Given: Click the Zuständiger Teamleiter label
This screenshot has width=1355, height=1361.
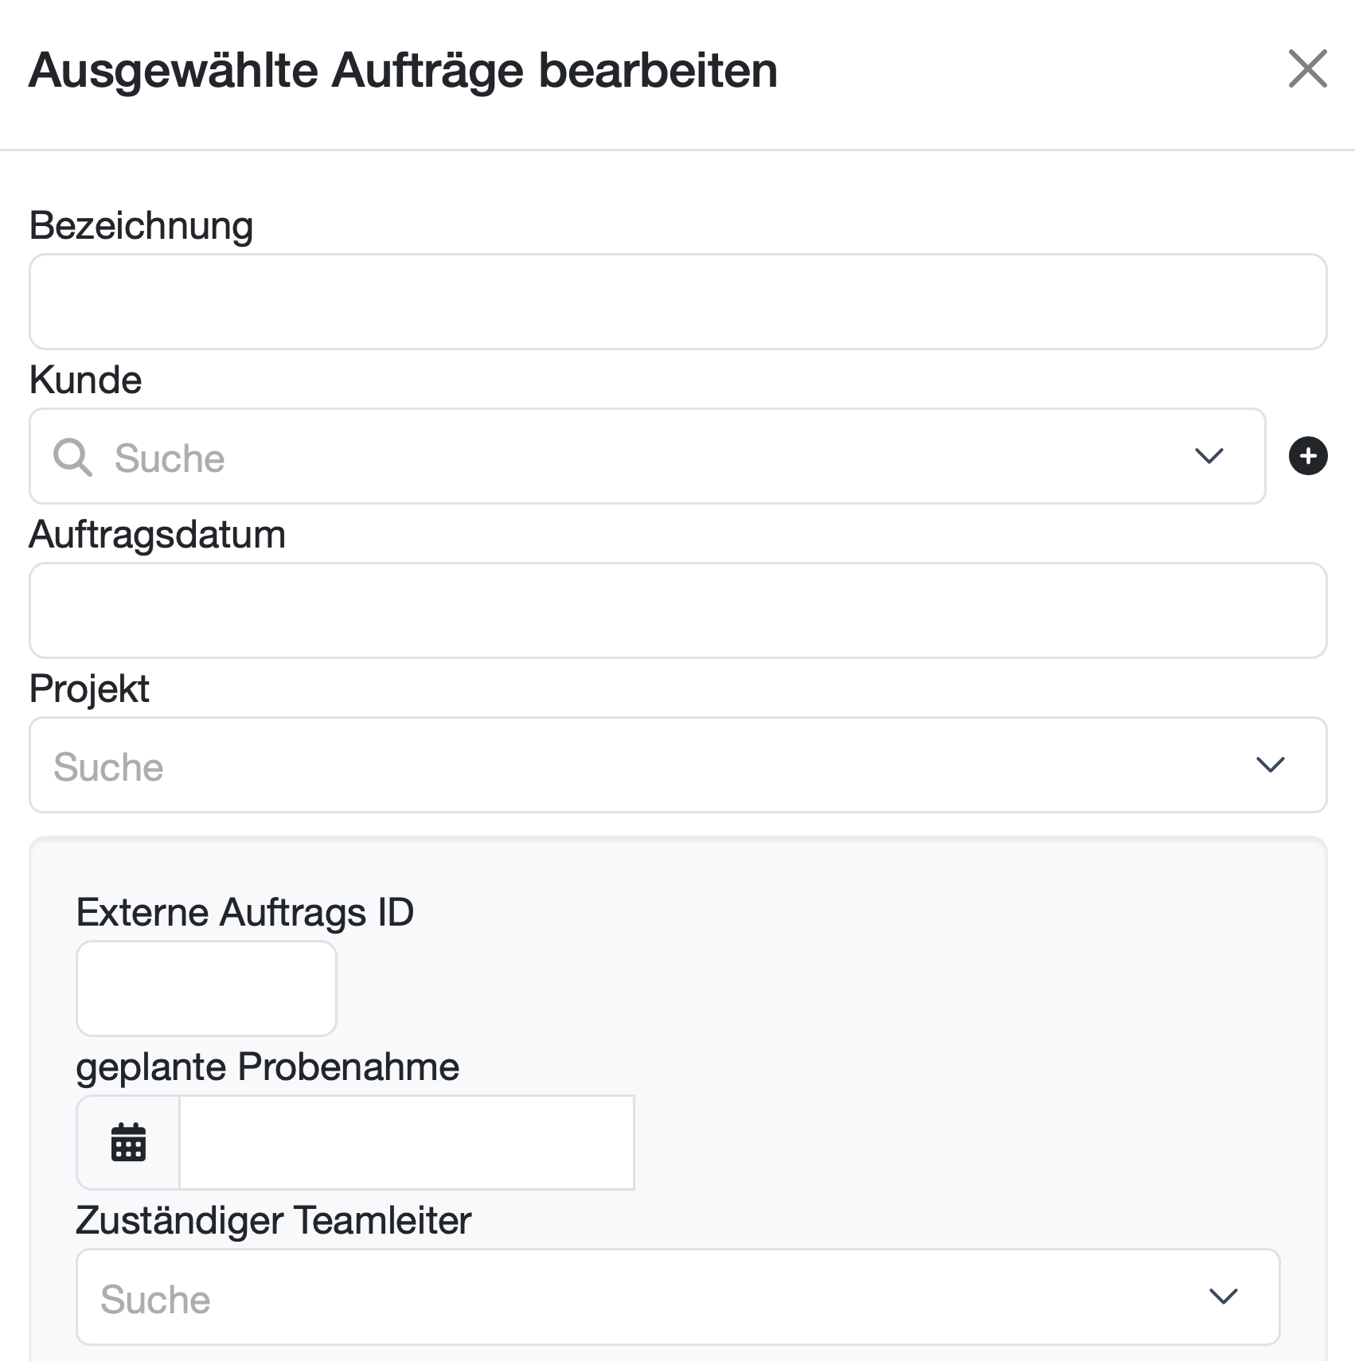Looking at the screenshot, I should 274,1220.
